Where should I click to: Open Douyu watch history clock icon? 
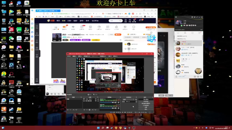tap(126, 21)
